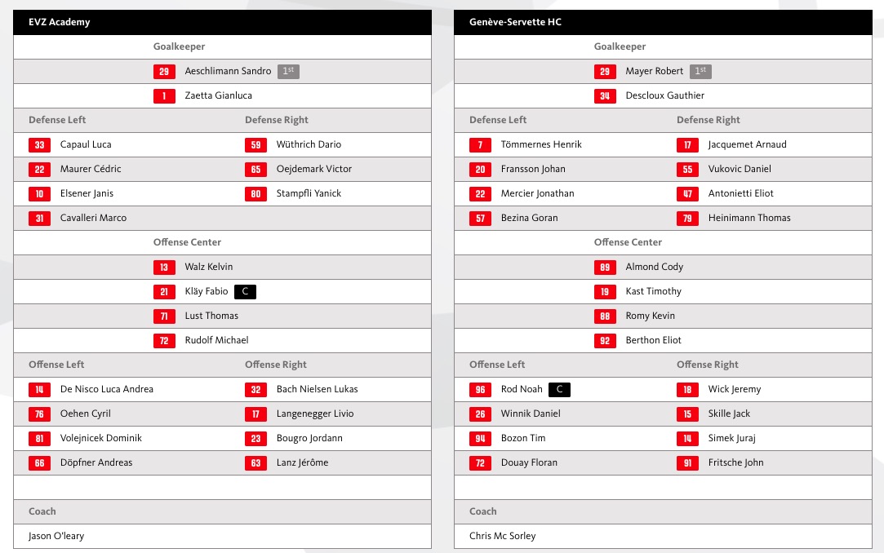Click the C captain badge beside Rod Noah
This screenshot has width=884, height=553.
pos(559,390)
